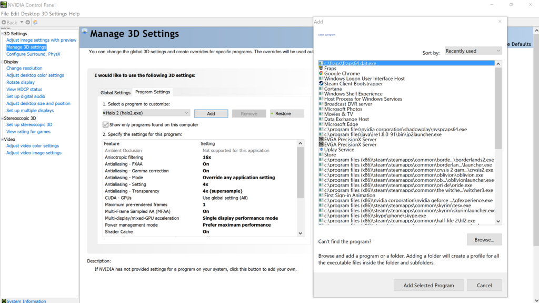Select Multi-Frame Sampled AA (MFAA) row
This screenshot has height=303, width=539.
(x=200, y=211)
